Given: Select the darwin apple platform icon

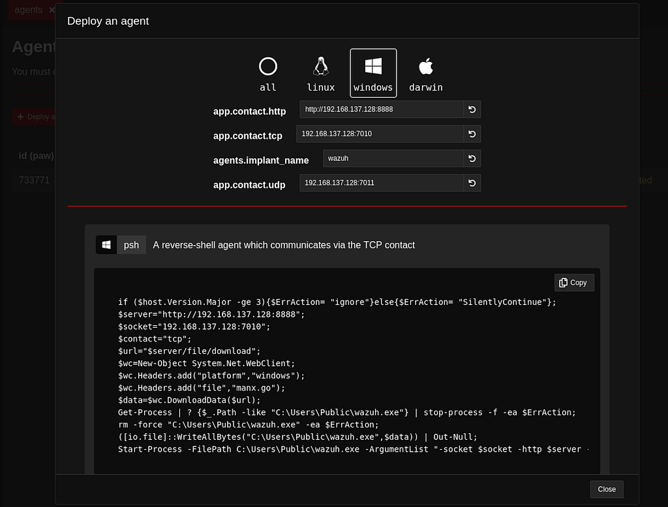Looking at the screenshot, I should 425,66.
